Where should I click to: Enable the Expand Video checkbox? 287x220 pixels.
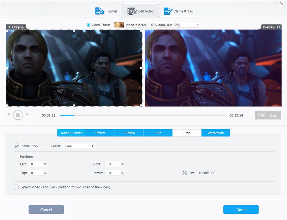(16, 187)
